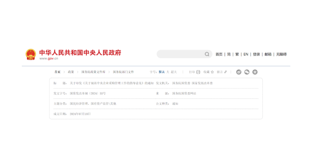Image resolution: width=310 pixels, height=160 pixels.
Task: Switch to simplified Chinese 简
Action: click(229, 54)
